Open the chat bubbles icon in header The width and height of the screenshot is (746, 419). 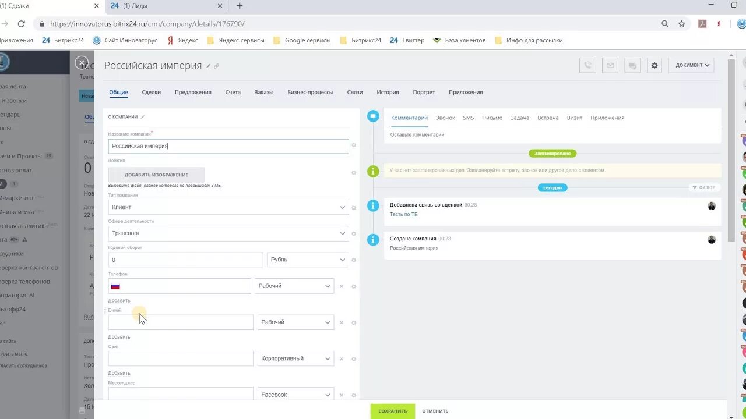point(632,65)
